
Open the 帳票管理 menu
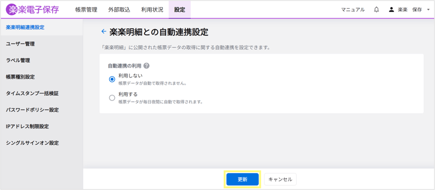tap(86, 10)
